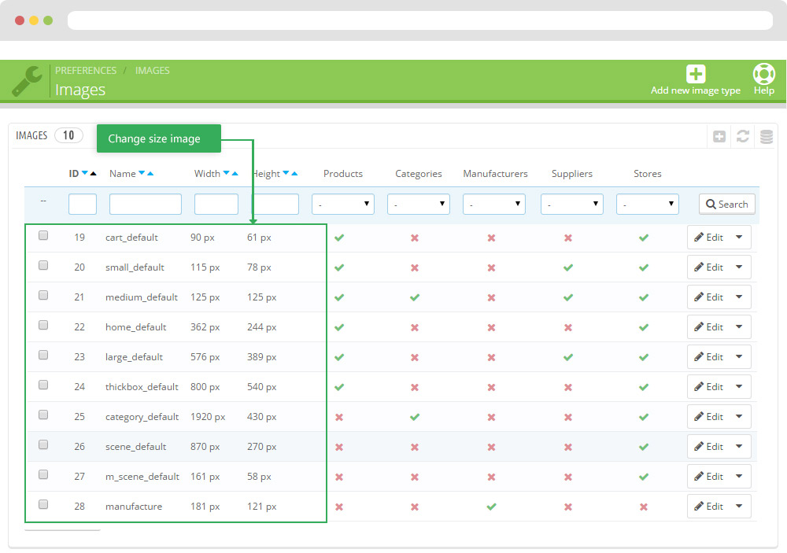Viewport: 787px width, 553px height.
Task: Check the manufacture row checkbox
Action: coord(43,504)
